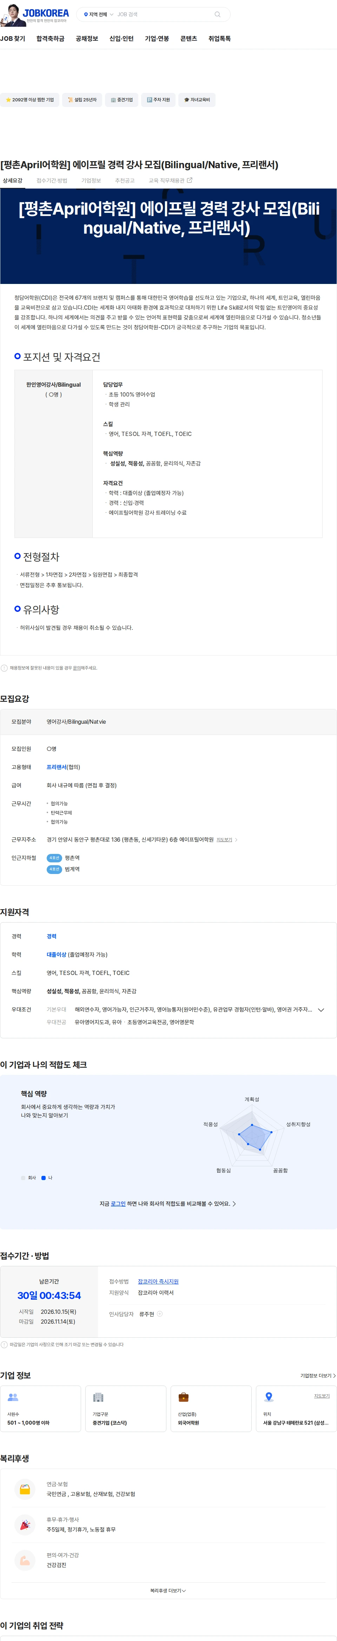This screenshot has width=337, height=1641.
Task: Click the 2092명 이상 원한 기업 tag
Action: point(30,100)
